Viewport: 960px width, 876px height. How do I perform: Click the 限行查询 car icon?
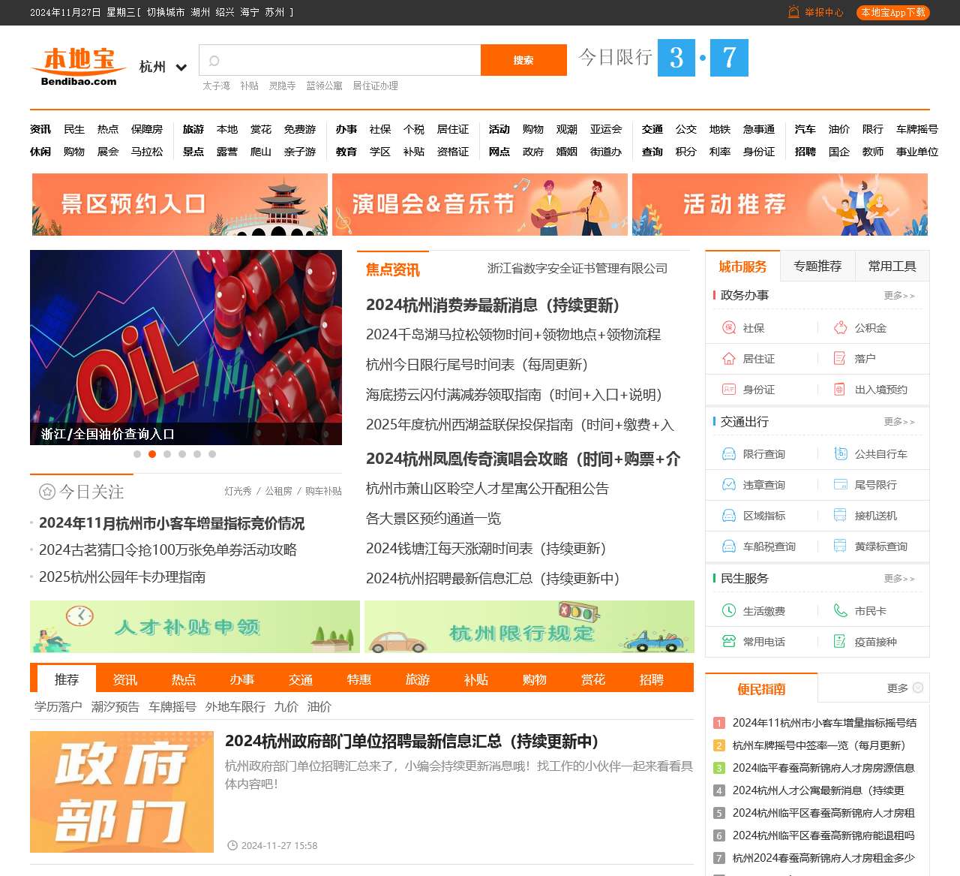(x=727, y=453)
